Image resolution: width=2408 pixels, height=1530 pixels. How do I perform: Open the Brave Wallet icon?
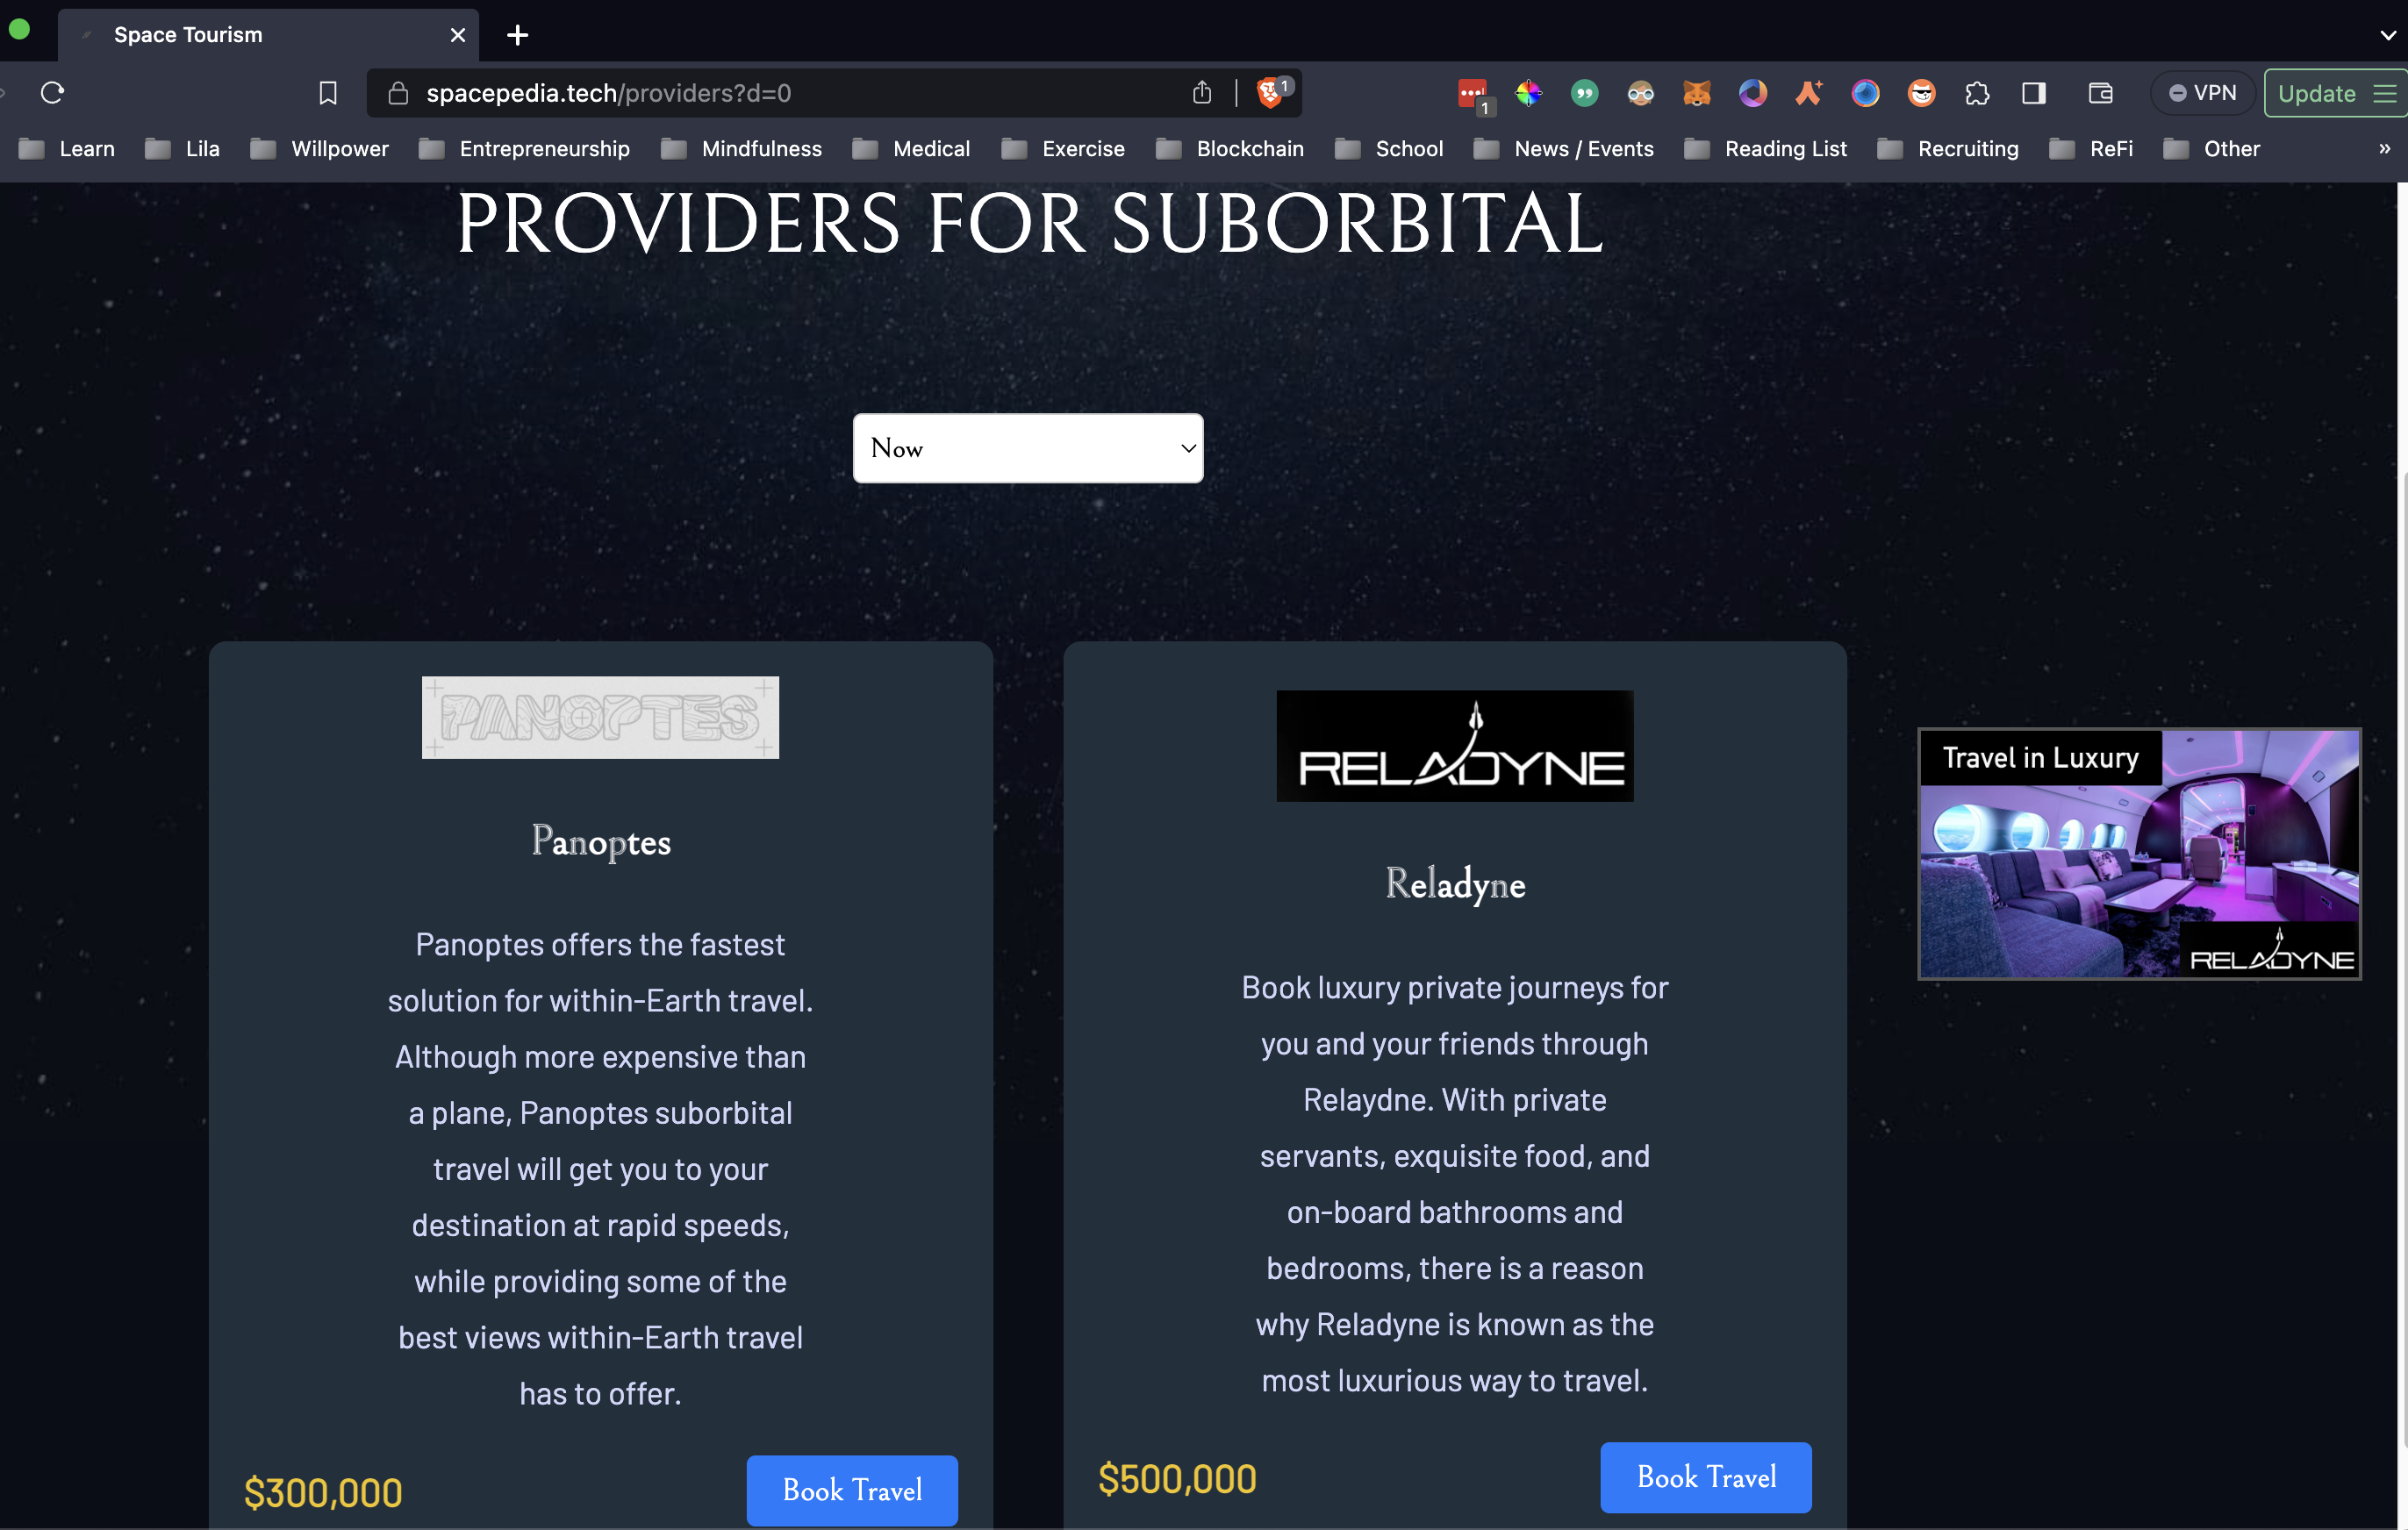(x=2100, y=93)
